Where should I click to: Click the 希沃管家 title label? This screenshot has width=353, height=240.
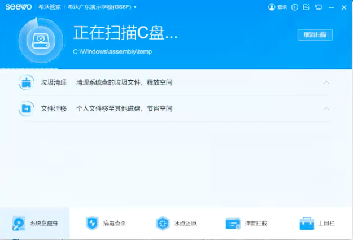point(49,7)
